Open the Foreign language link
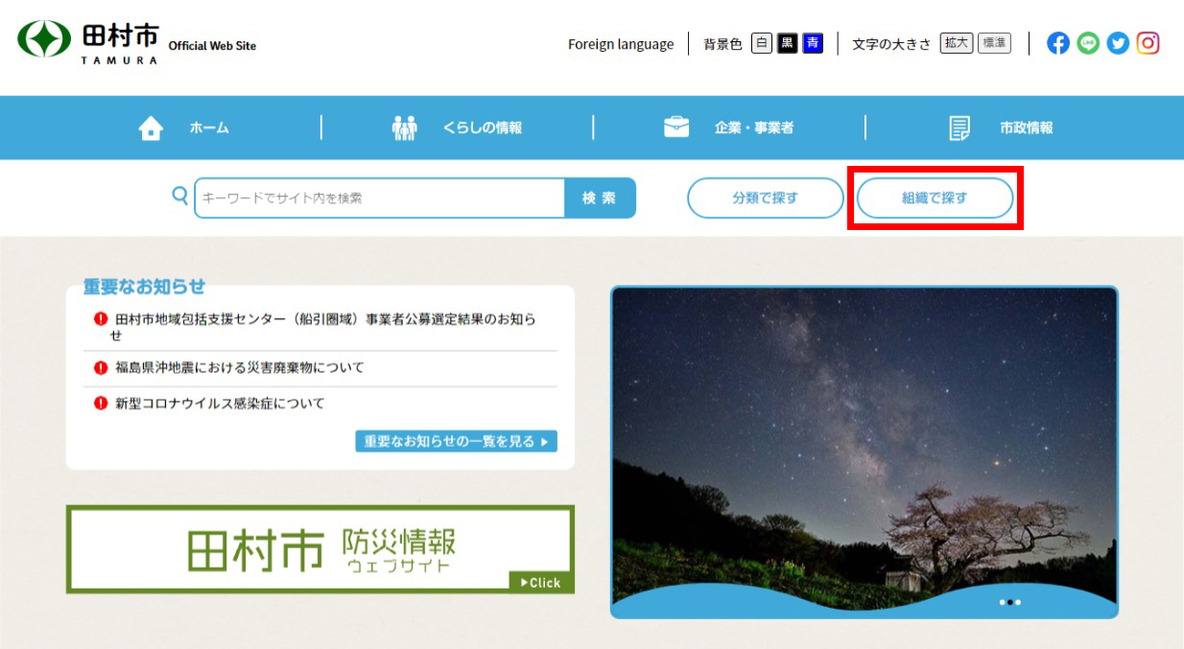This screenshot has width=1184, height=649. tap(621, 44)
